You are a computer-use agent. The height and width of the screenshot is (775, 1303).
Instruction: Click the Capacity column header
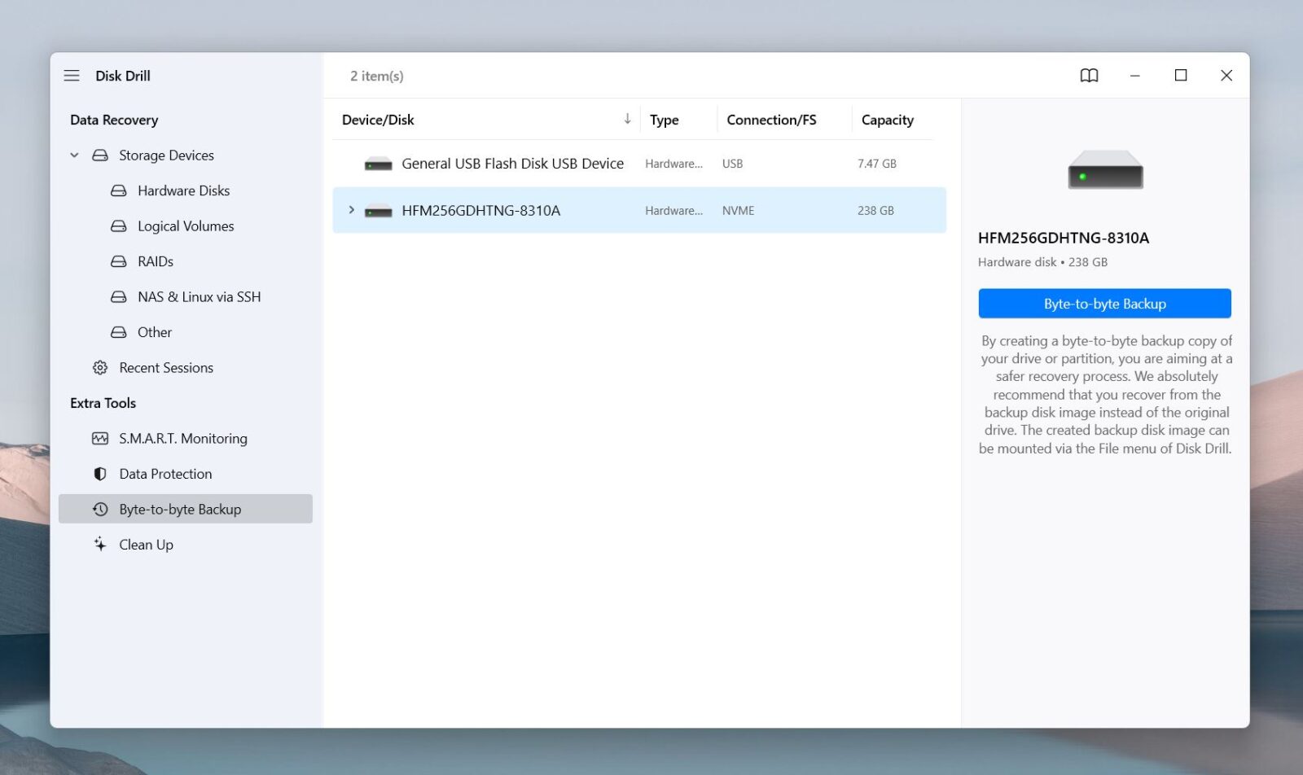(887, 119)
